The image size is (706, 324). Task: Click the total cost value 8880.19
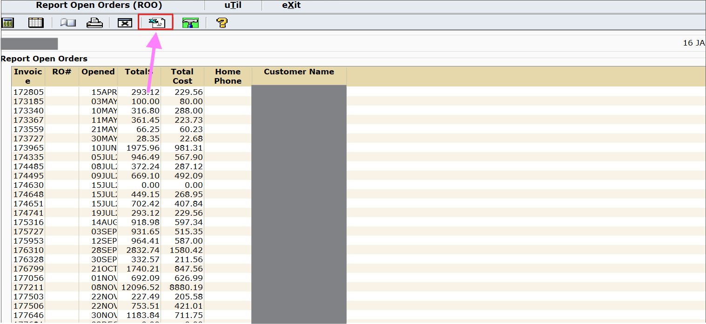point(186,287)
